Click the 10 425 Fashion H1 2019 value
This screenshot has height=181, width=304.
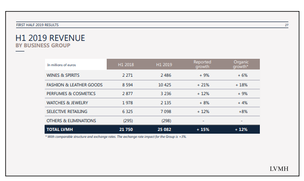[x=165, y=85]
